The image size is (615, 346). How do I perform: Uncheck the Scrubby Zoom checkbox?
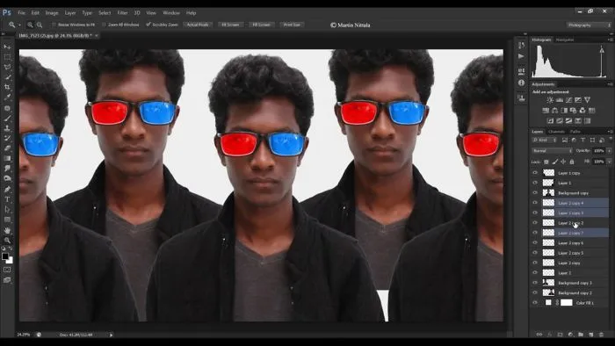(x=148, y=25)
